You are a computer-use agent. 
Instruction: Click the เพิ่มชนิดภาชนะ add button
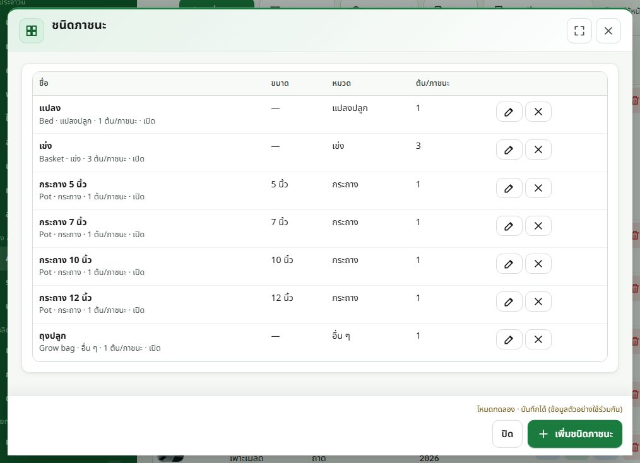point(575,433)
